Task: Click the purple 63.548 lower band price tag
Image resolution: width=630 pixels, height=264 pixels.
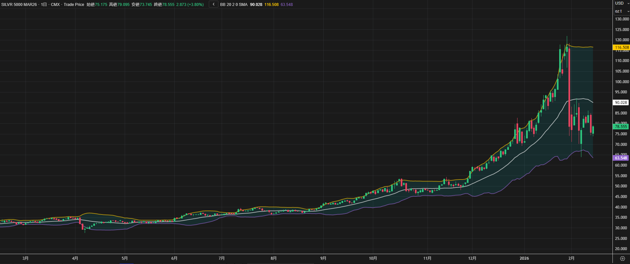Action: [x=621, y=158]
